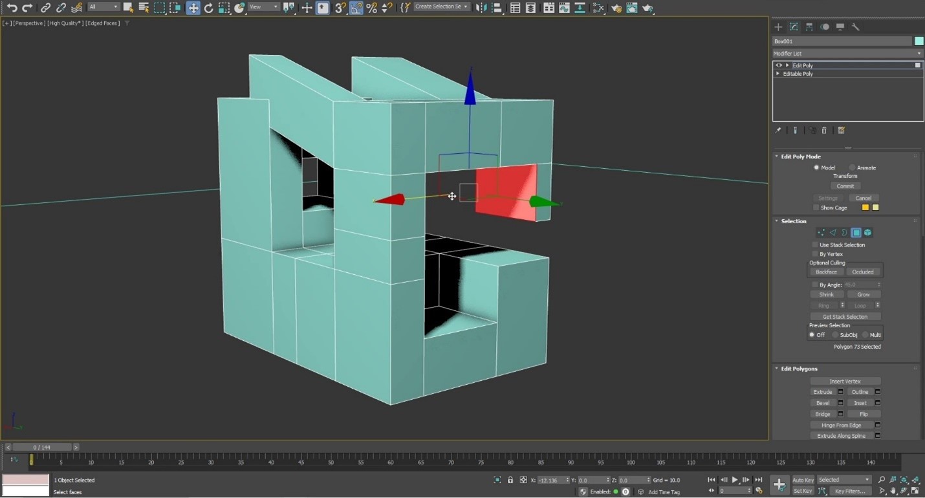Select the Element sub-object mode icon
Image resolution: width=925 pixels, height=498 pixels.
click(867, 232)
